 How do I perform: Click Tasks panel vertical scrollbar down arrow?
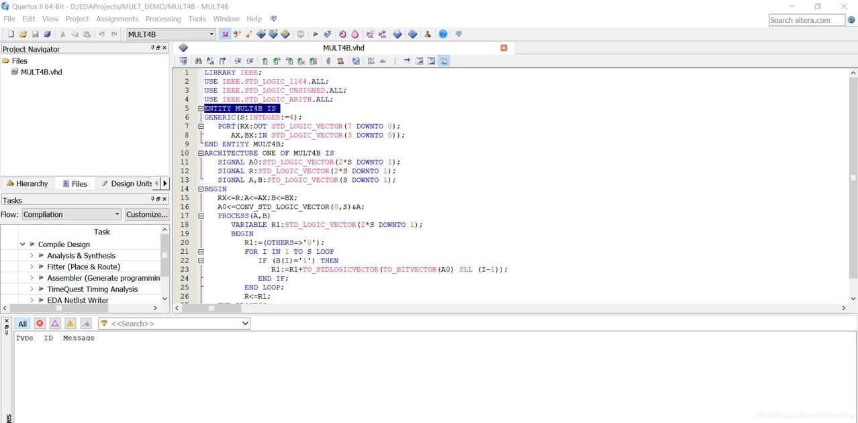164,299
